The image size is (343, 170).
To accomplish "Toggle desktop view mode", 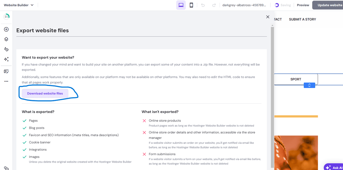I will 181,5.
